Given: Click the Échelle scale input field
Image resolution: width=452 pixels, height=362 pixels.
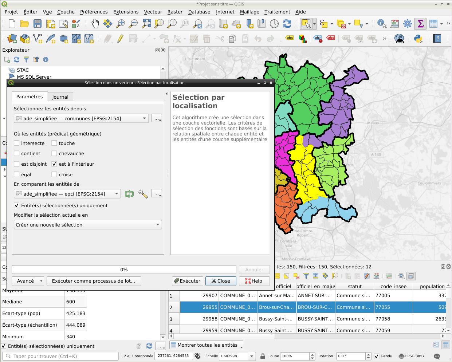Looking at the screenshot, I should click(233, 356).
